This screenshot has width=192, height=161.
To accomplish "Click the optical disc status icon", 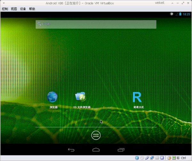I will pos(142,158).
